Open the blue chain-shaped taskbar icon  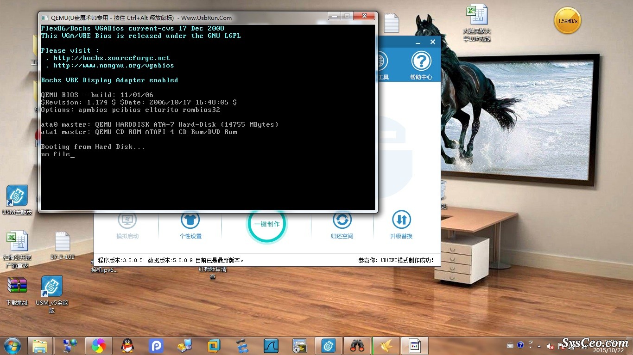click(242, 345)
